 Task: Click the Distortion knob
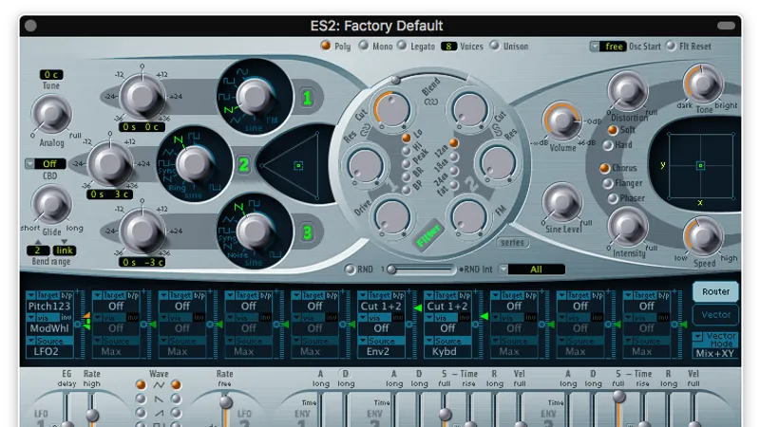[x=628, y=91]
